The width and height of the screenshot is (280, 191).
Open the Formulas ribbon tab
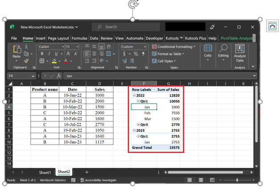79,38
